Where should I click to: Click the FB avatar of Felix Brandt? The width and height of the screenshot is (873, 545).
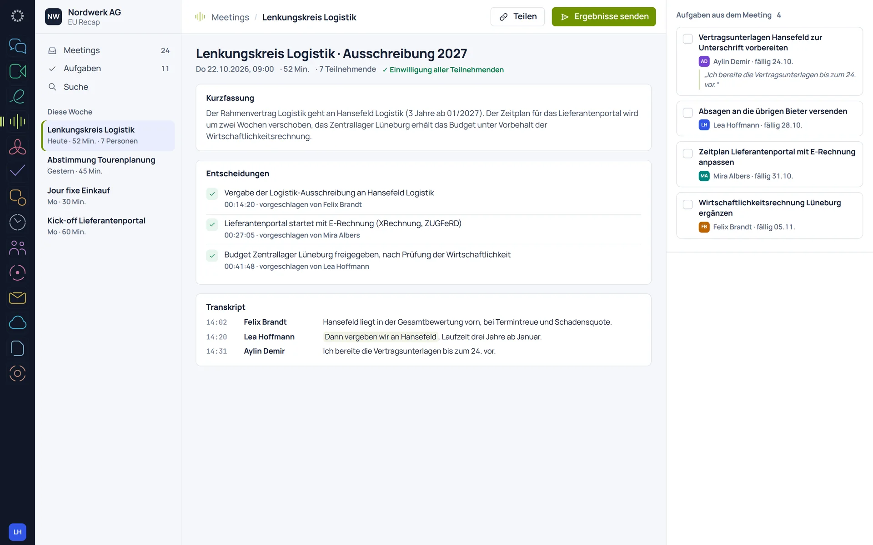coord(704,227)
